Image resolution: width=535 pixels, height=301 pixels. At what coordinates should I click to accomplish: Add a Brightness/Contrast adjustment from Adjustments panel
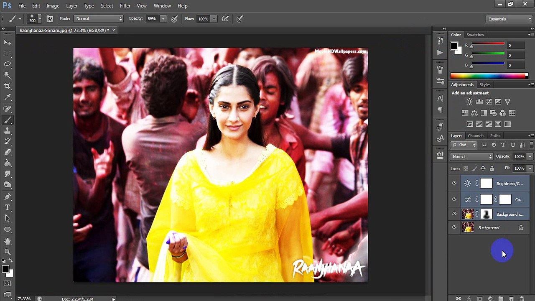(470, 102)
